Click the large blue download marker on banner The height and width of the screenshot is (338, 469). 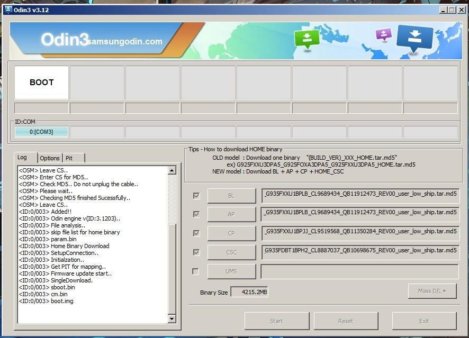pyautogui.click(x=414, y=38)
